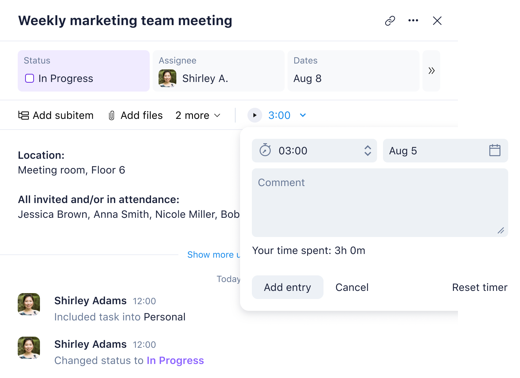Toggle the In Progress status checkbox

[30, 78]
